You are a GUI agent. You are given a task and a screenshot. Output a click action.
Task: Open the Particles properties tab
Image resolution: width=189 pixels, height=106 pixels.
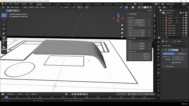tap(159, 76)
